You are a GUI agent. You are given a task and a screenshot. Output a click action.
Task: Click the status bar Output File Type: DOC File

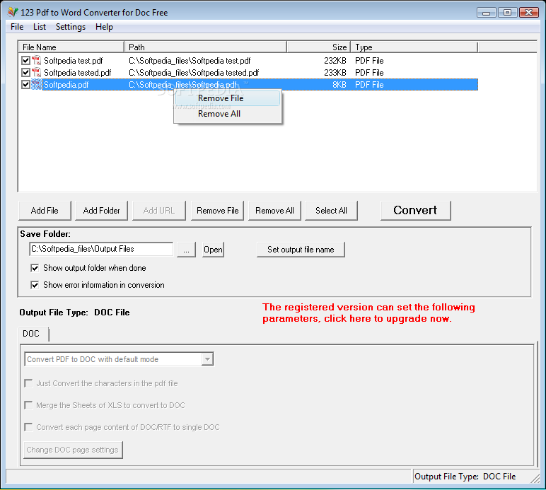pyautogui.click(x=465, y=477)
